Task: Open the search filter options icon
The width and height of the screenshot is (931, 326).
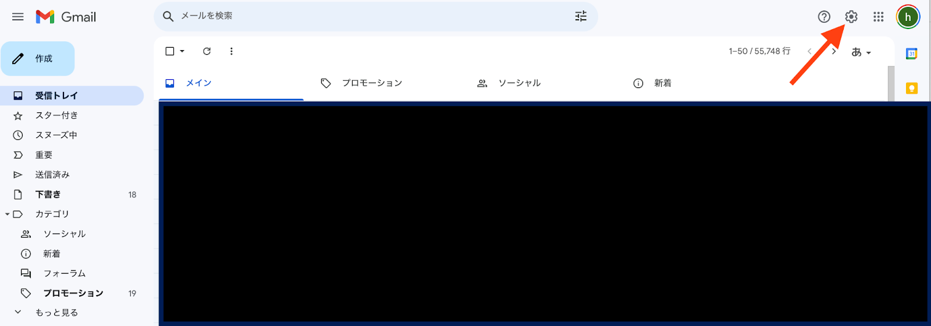Action: [x=581, y=16]
